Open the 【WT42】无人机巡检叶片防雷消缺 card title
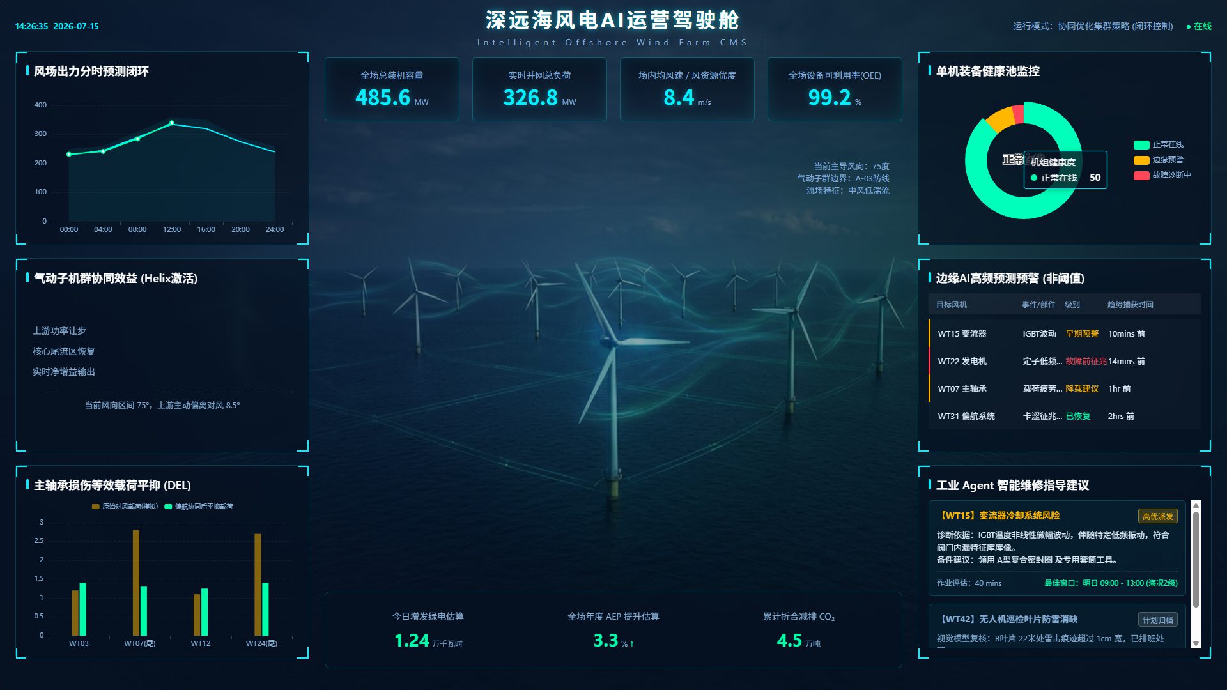 point(1007,619)
